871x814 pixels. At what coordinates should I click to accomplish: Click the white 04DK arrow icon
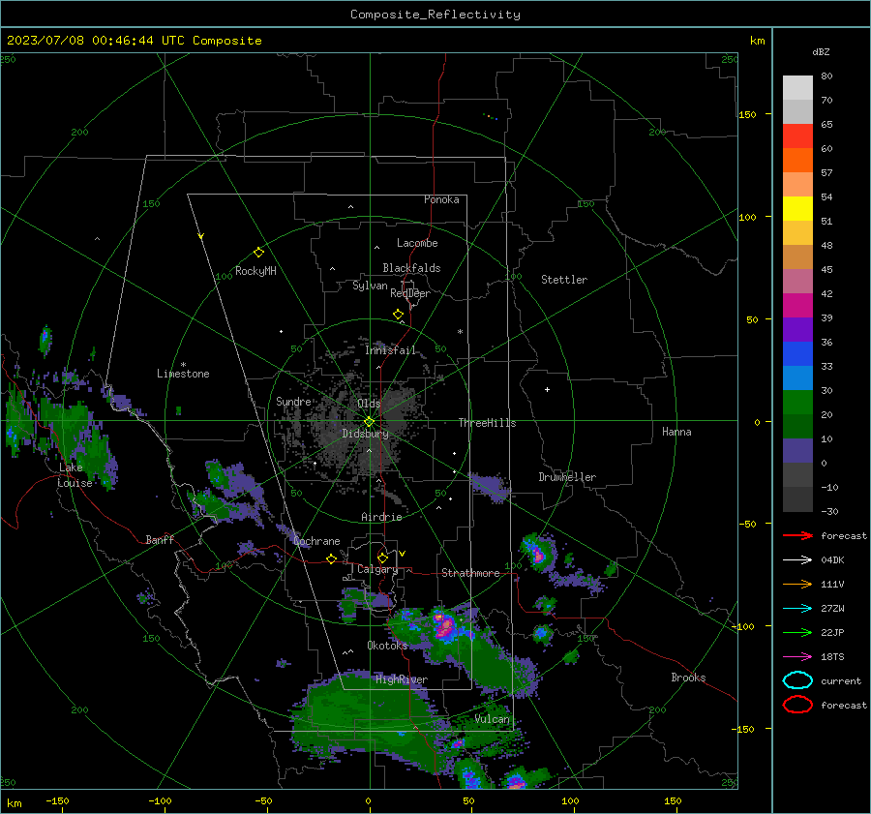point(797,559)
